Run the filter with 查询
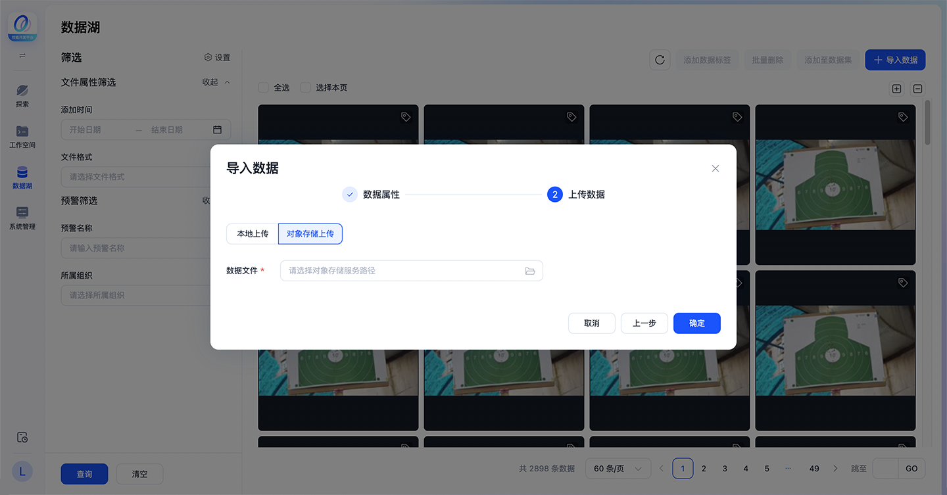Viewport: 947px width, 495px height. (84, 474)
